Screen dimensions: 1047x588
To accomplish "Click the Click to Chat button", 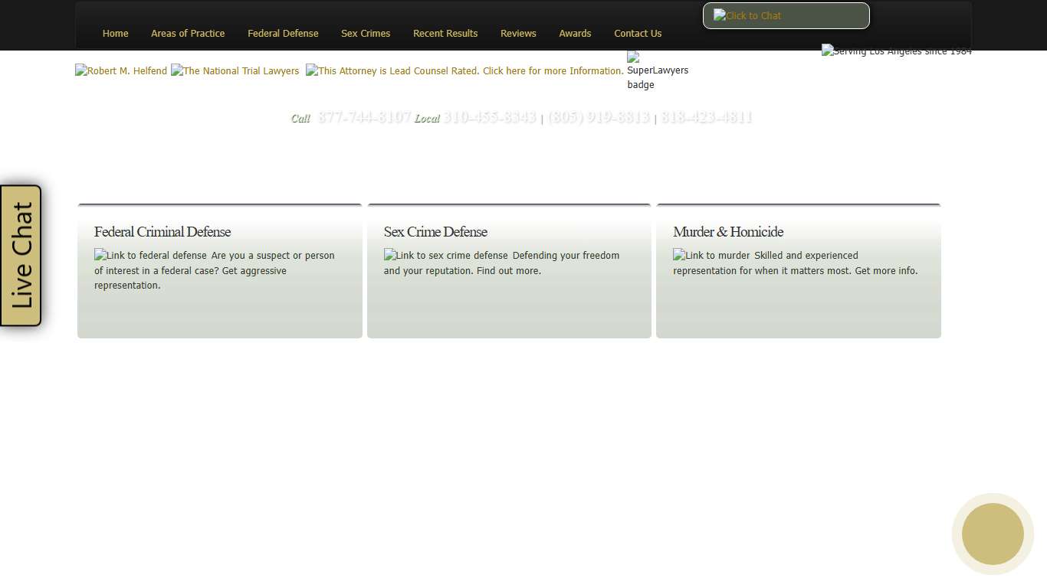I will 785,15.
